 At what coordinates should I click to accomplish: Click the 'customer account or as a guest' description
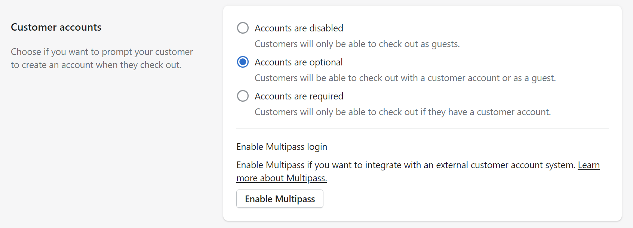coord(405,78)
